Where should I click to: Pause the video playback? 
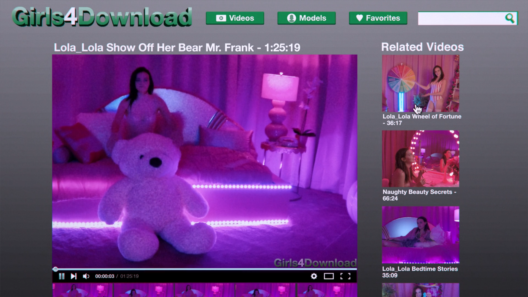(62, 276)
